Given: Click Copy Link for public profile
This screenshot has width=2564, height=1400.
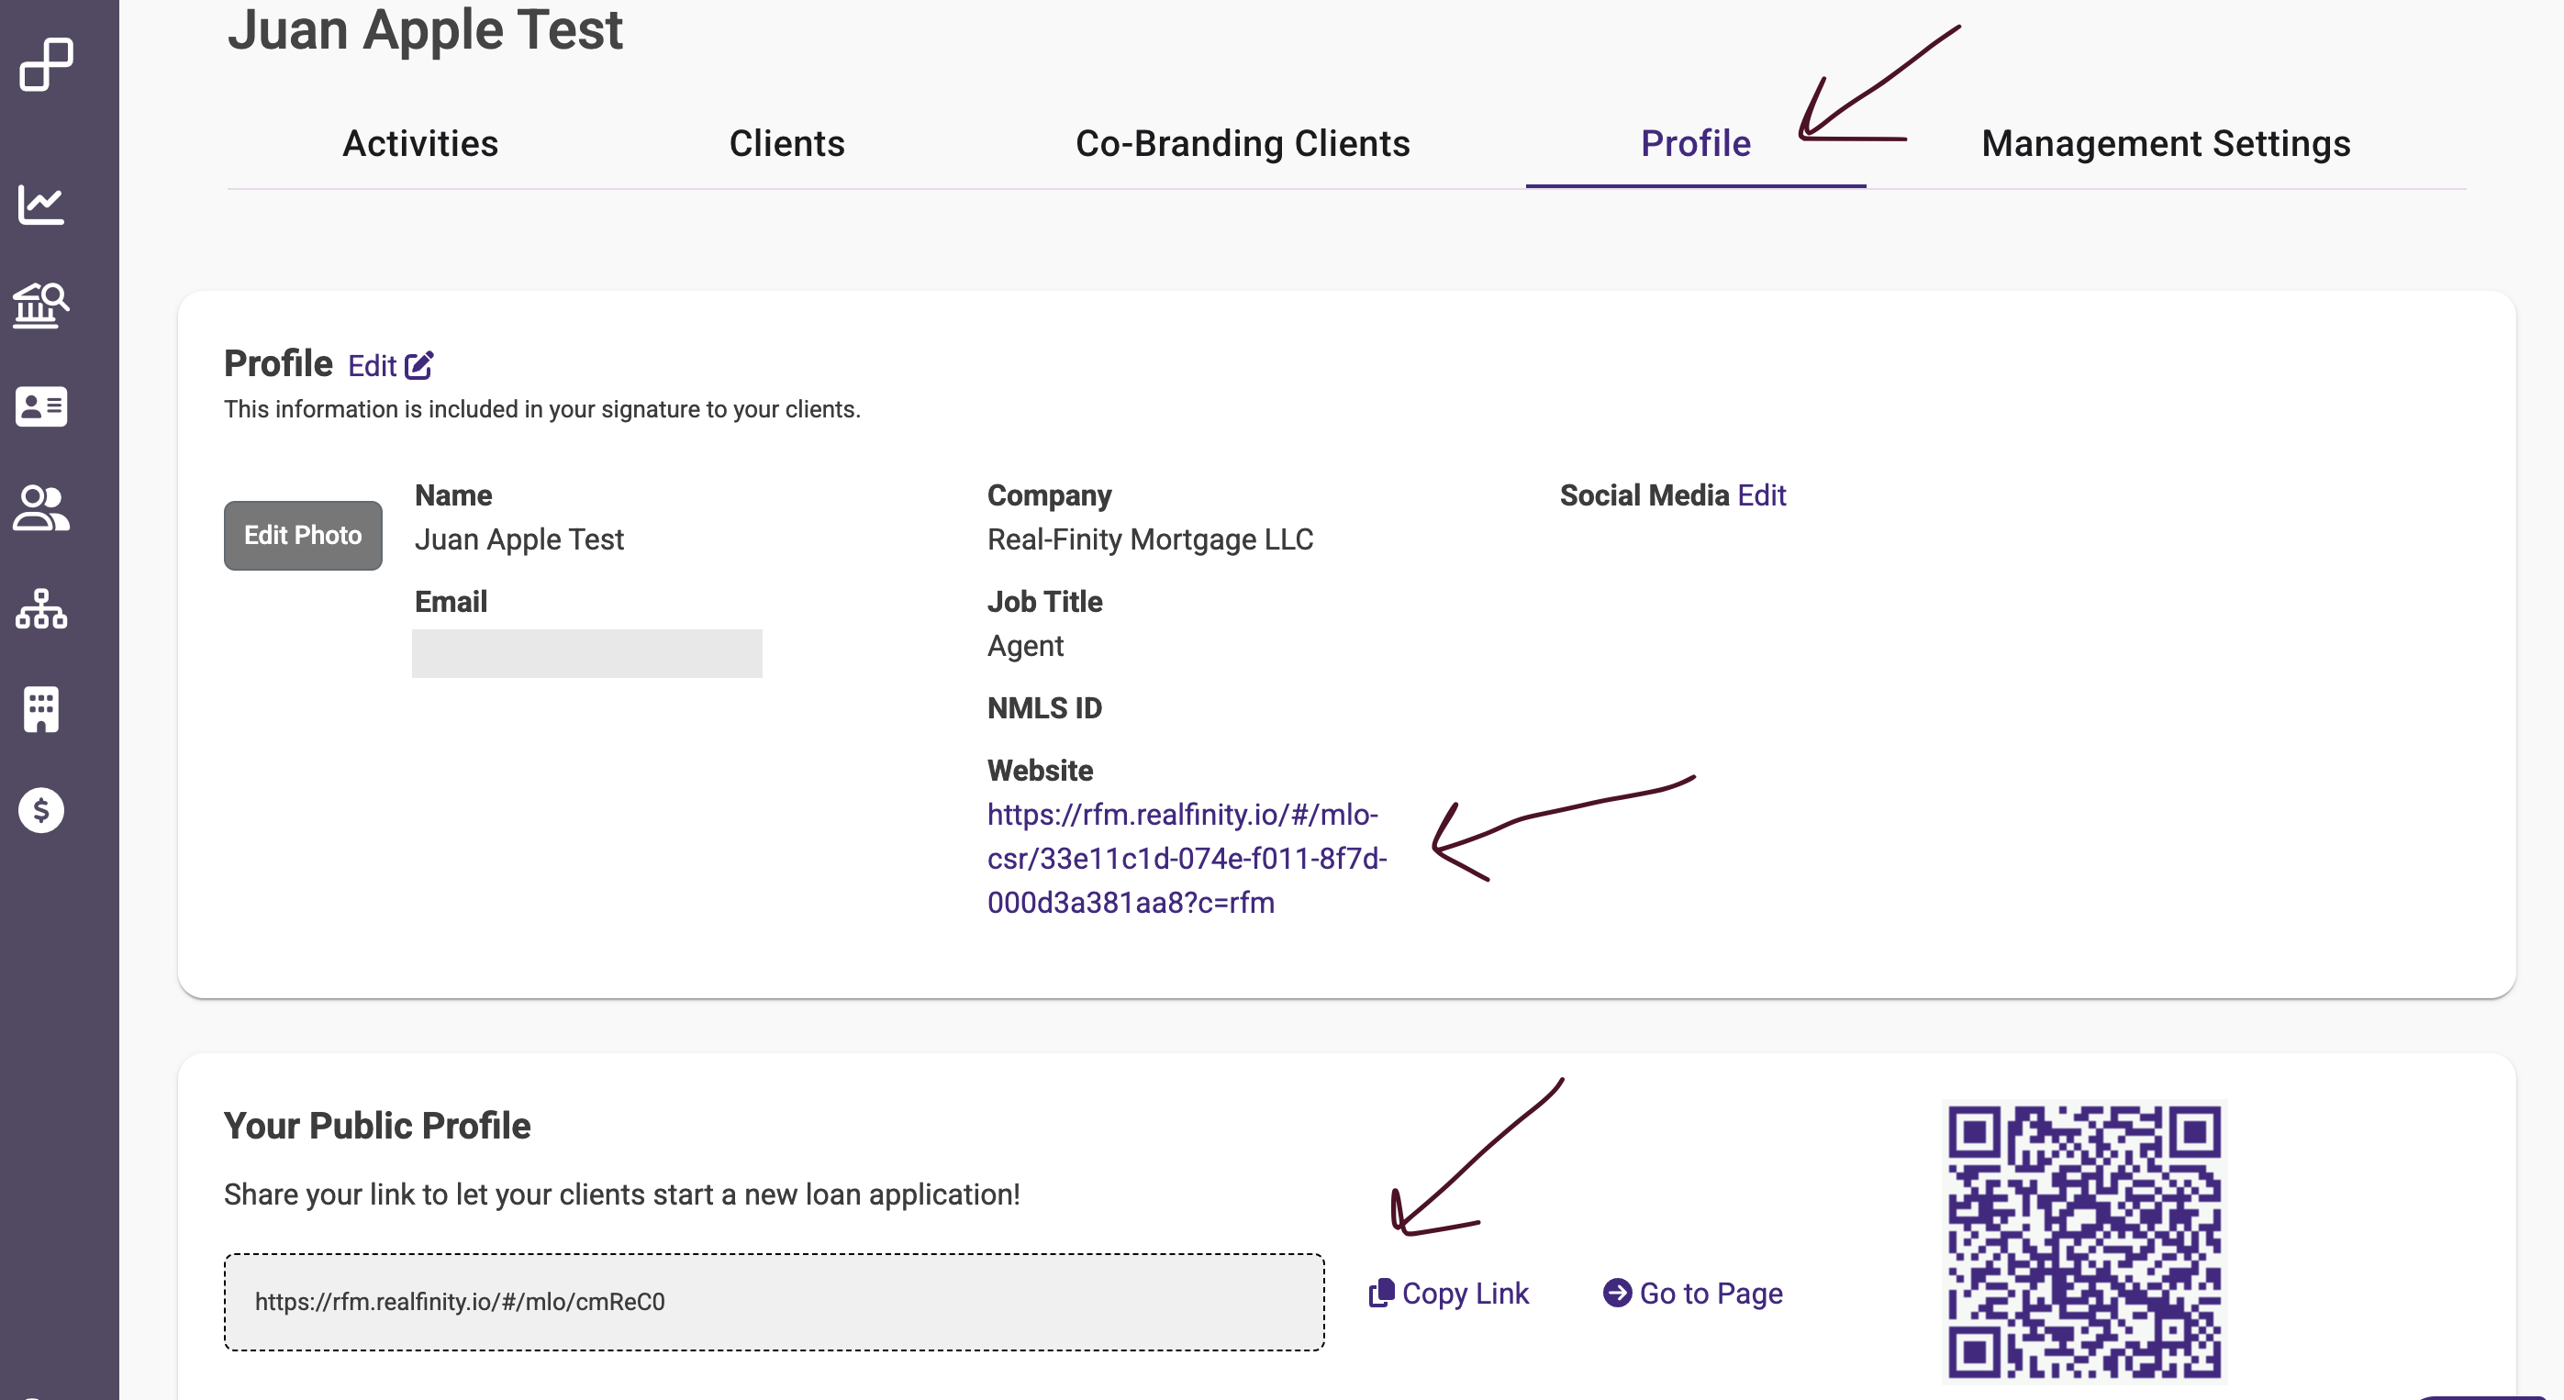Looking at the screenshot, I should 1449,1293.
